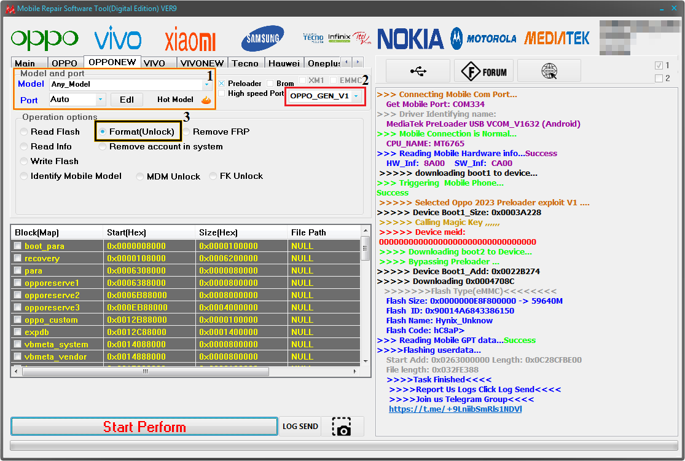Click the Hot Model label
Screen dimensions: 685x461
175,100
